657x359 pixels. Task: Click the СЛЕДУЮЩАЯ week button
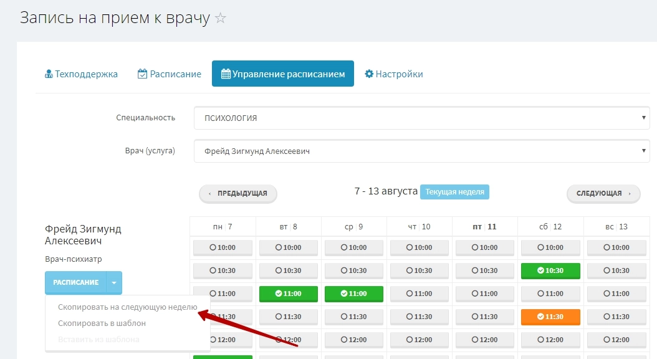pyautogui.click(x=602, y=193)
